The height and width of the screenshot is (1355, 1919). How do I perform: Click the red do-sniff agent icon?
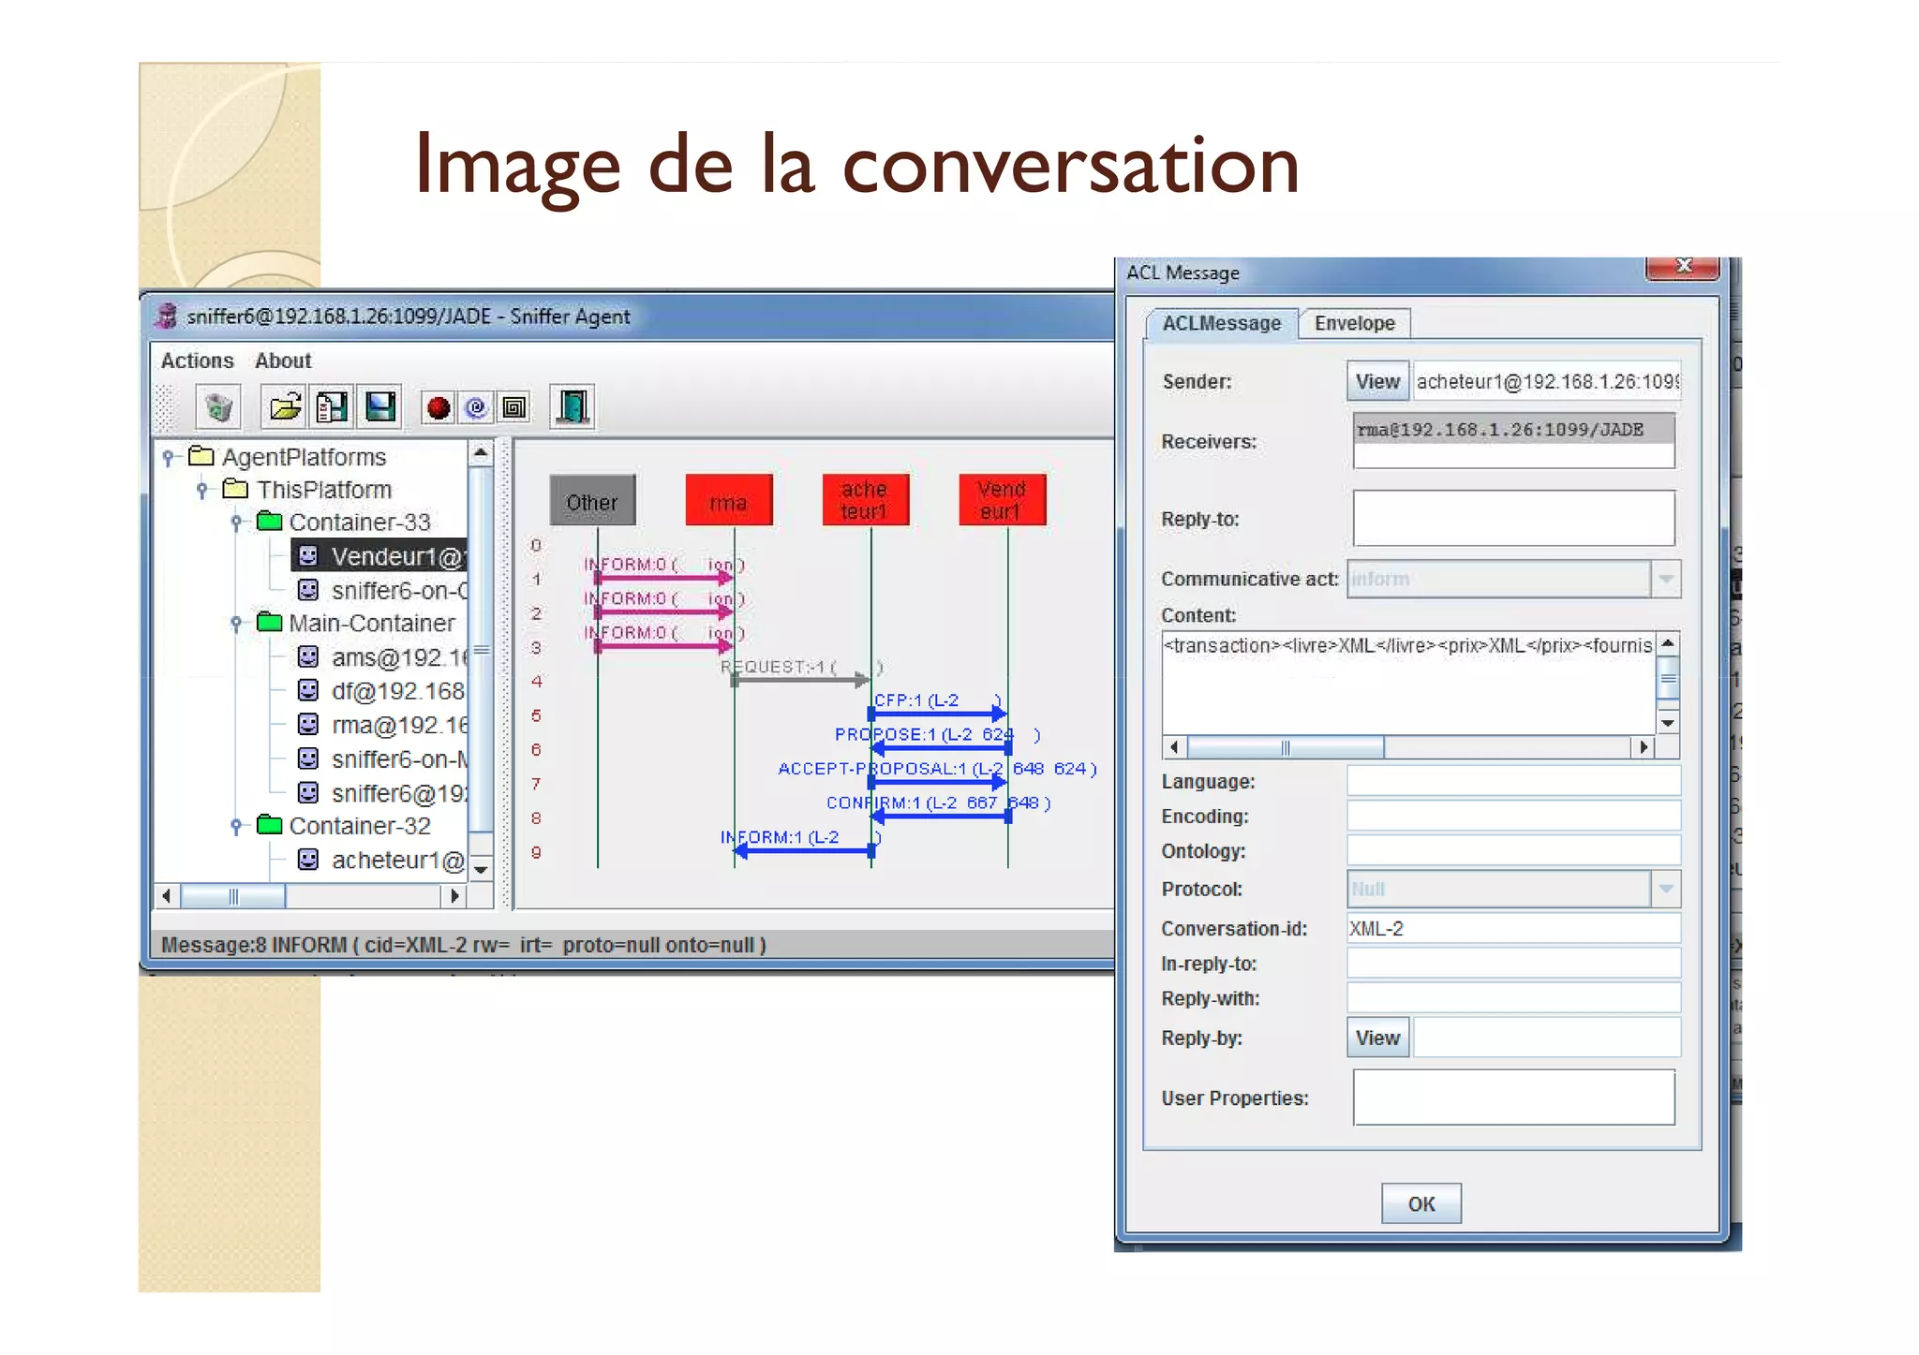(438, 407)
